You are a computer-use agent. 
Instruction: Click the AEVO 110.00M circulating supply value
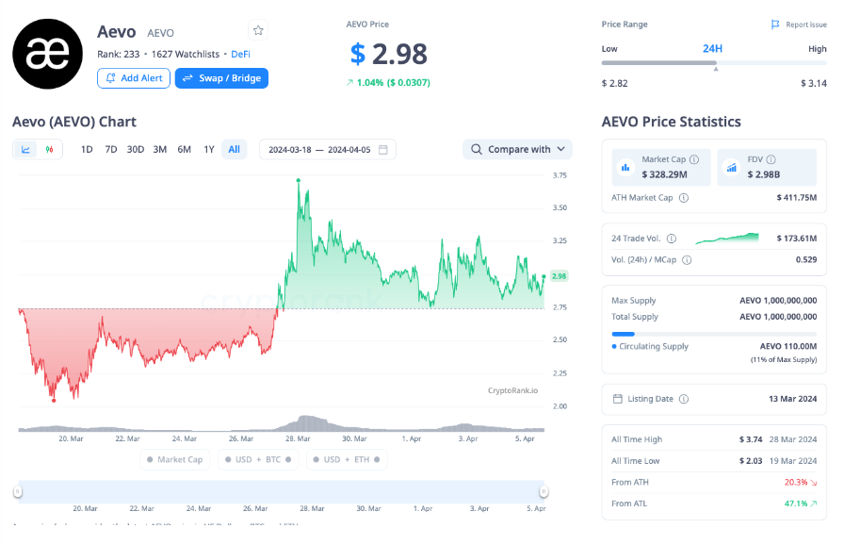point(788,346)
